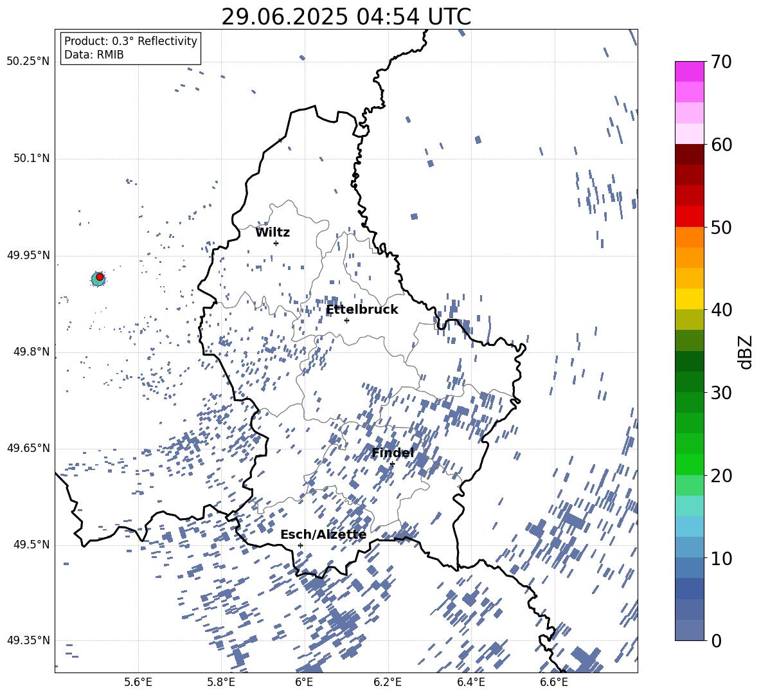Screen dimensions: 761x695
Task: Click the 5.8°E longitude label
Action: [221, 683]
